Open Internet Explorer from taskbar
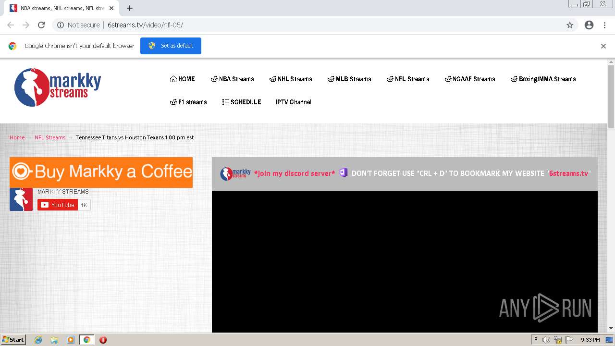Viewport: 615px width, 346px height. (x=38, y=340)
